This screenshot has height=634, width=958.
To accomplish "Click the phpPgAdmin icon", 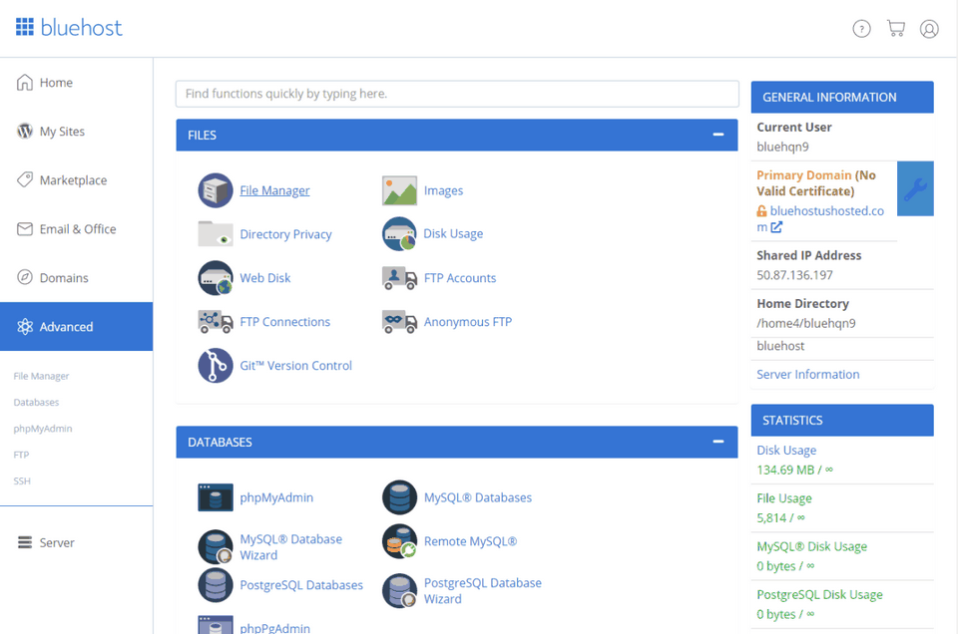I will coord(216,625).
